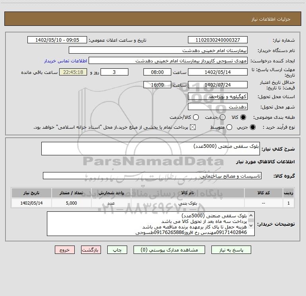Click price validity date 1402/07/24 field
The width and height of the screenshot is (306, 296).
218,85
